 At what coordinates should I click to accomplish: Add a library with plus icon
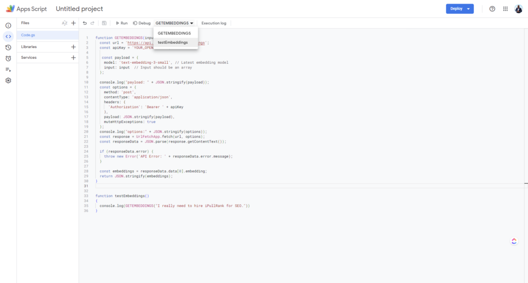pyautogui.click(x=73, y=47)
